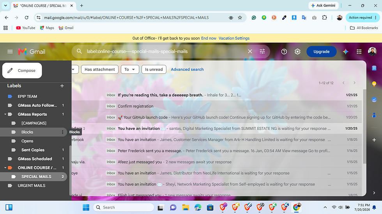Image resolution: width=382 pixels, height=214 pixels.
Task: Go to newer messages arrow
Action: 343,83
